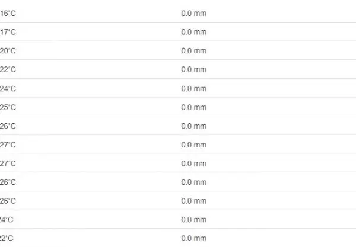Click the 20°C temperature cell

click(8, 51)
